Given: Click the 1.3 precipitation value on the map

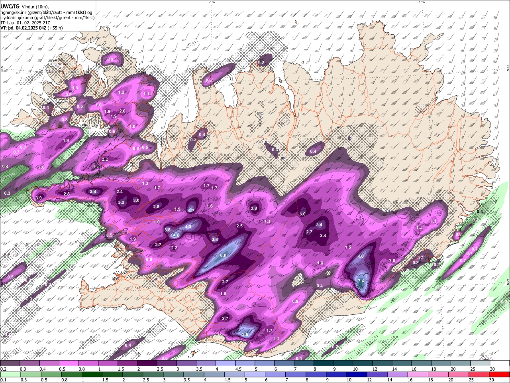Looking at the screenshot, I should tap(145, 184).
